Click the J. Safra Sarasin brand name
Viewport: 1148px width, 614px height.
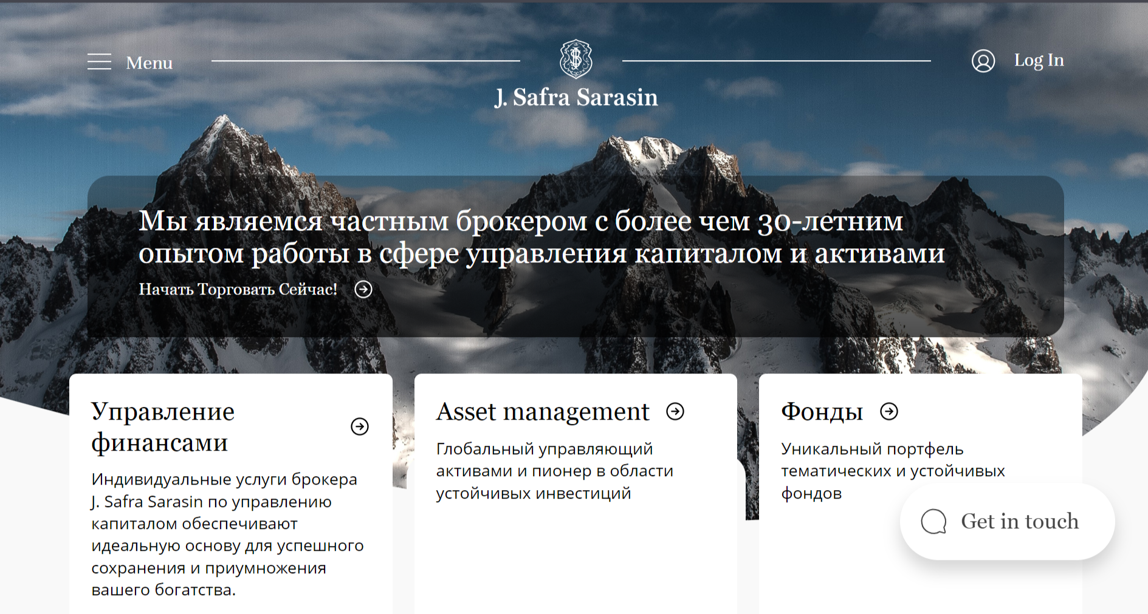[x=576, y=97]
